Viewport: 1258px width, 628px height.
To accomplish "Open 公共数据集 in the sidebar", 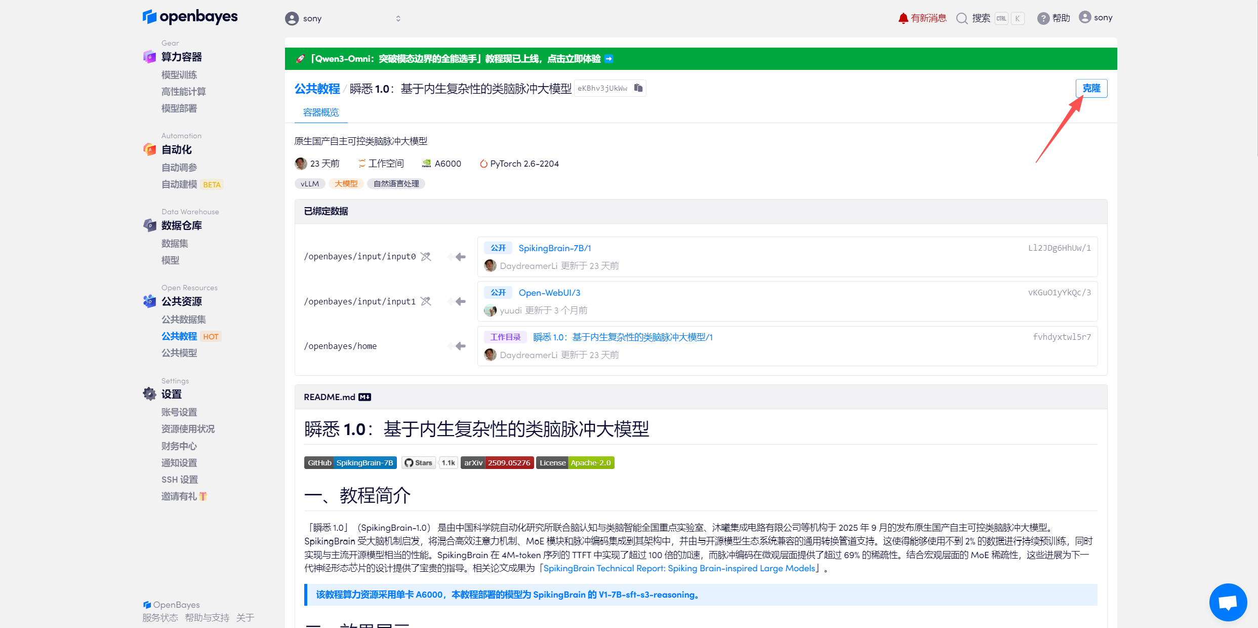I will (x=184, y=320).
